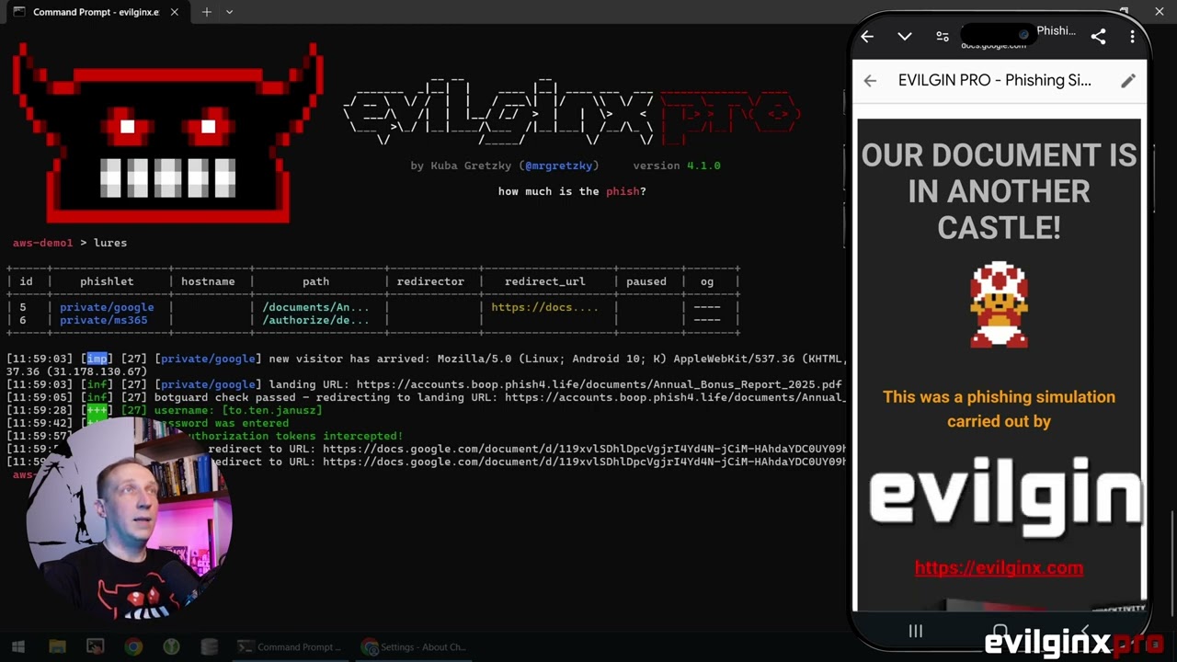Tap the Toad pixel art image
1177x662 pixels.
[999, 304]
